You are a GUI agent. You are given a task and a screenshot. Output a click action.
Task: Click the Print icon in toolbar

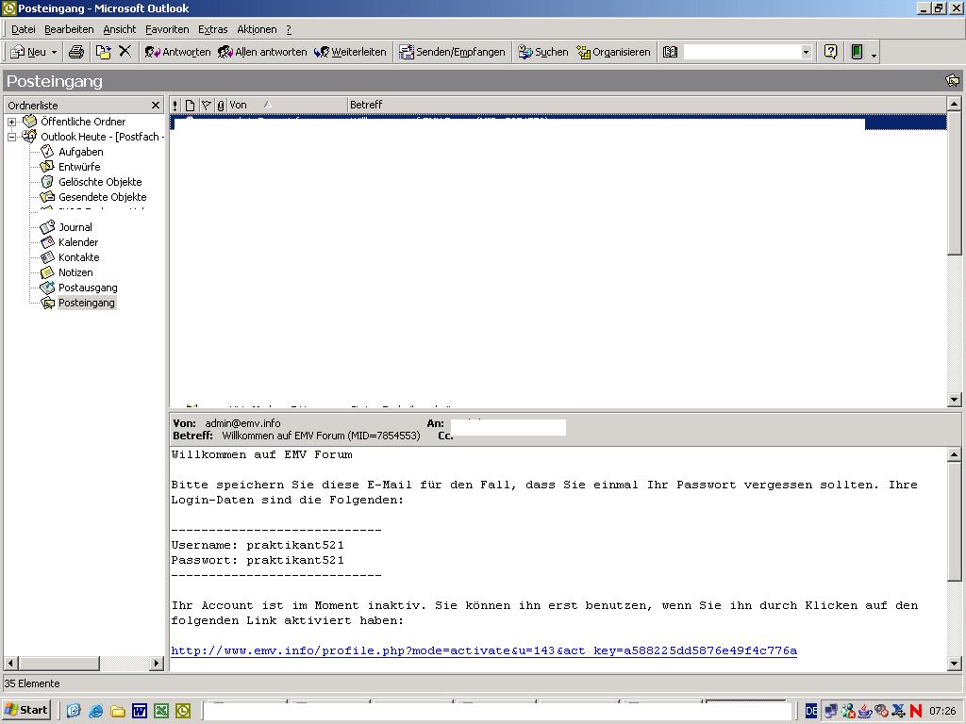pos(76,53)
